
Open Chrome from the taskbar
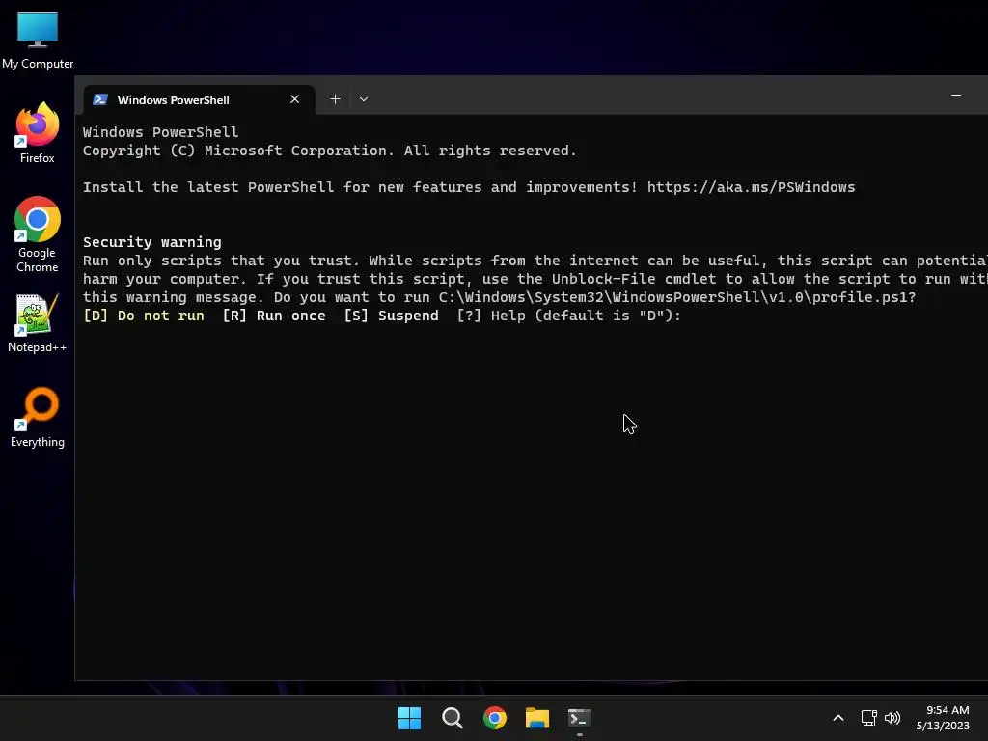[x=495, y=718]
